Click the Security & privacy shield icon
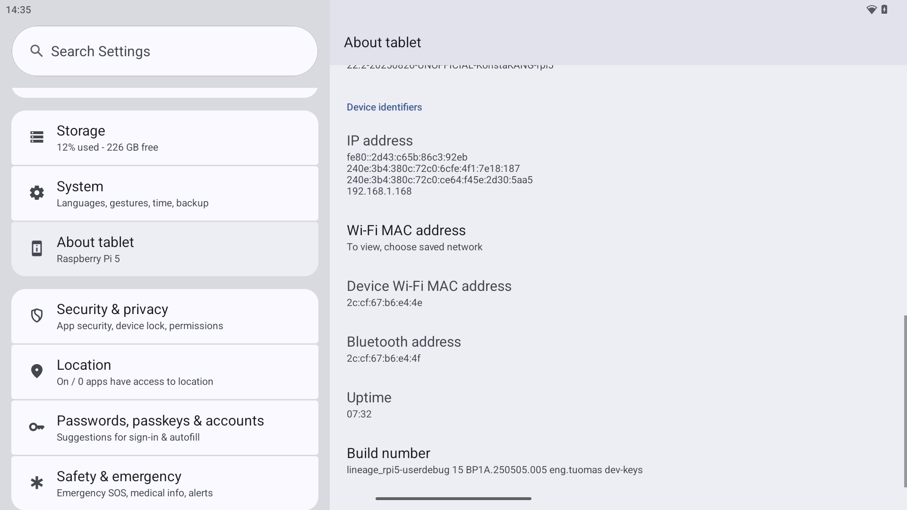The width and height of the screenshot is (907, 510). point(36,315)
